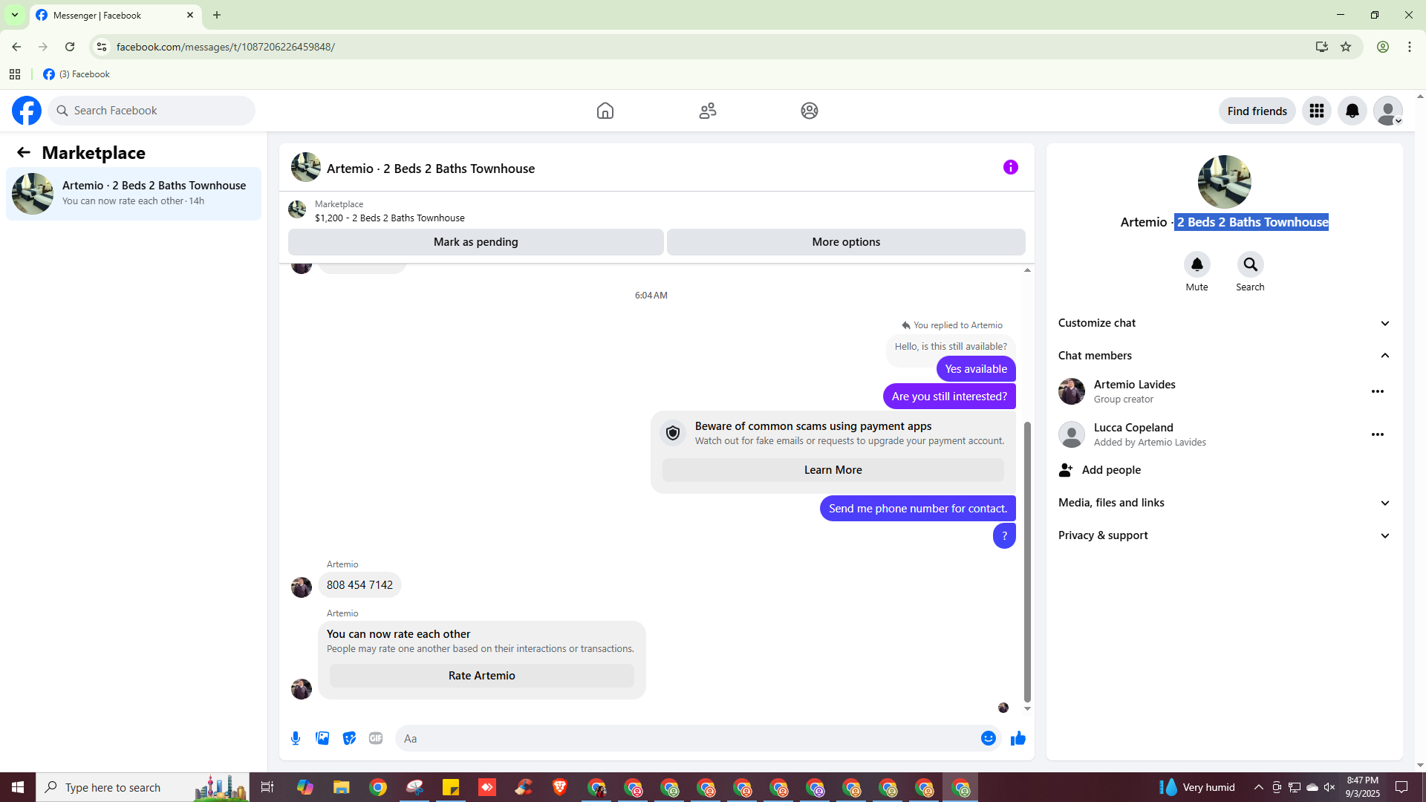1426x802 pixels.
Task: Open the (3) Facebook bookmark
Action: (x=76, y=74)
